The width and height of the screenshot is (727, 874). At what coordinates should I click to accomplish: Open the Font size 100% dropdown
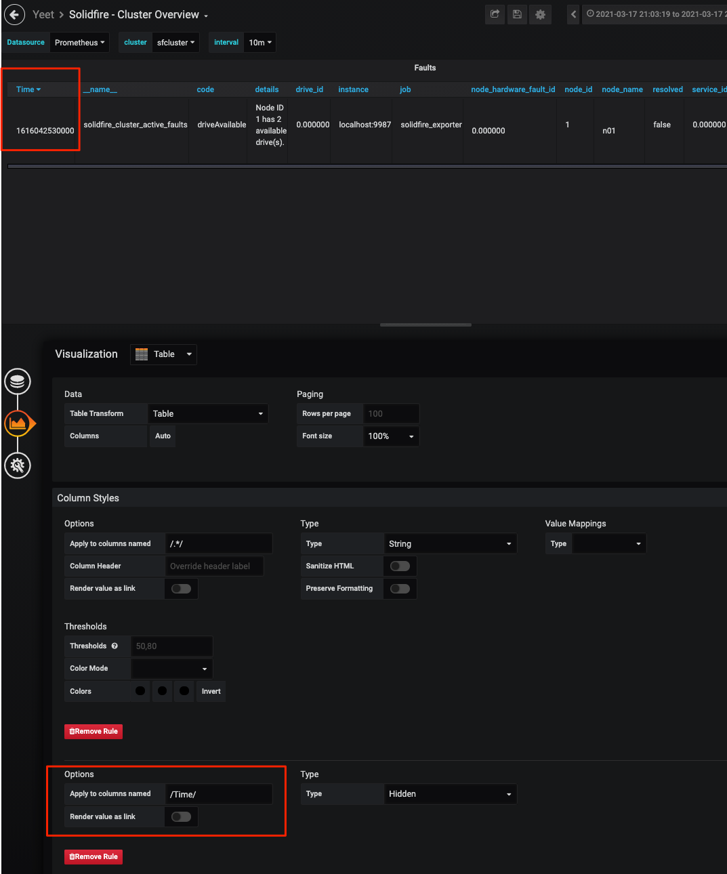(x=391, y=436)
